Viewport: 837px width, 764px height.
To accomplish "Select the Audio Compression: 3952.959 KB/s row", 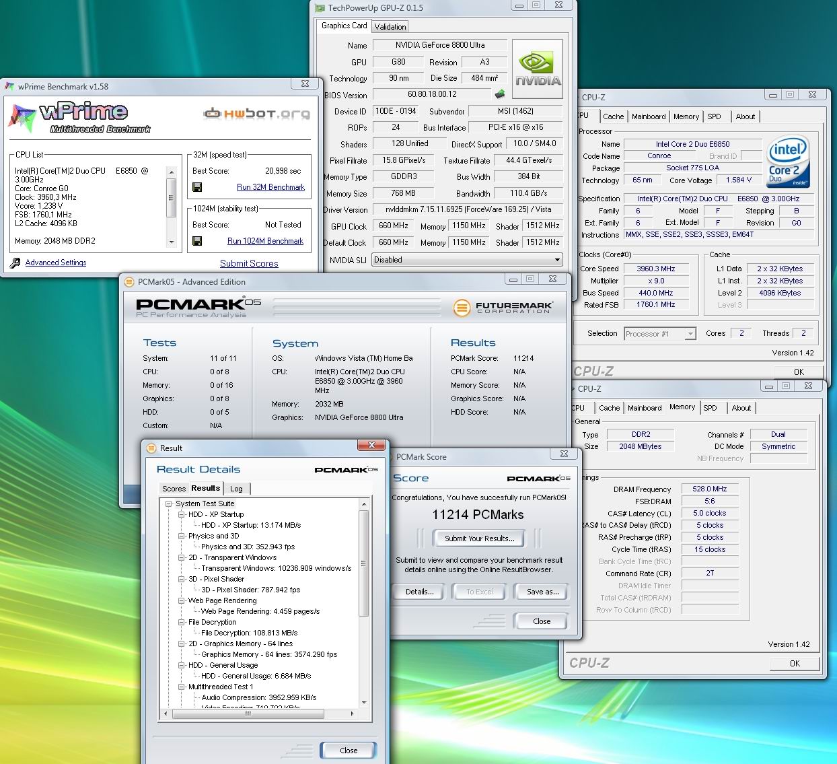I will [x=259, y=697].
